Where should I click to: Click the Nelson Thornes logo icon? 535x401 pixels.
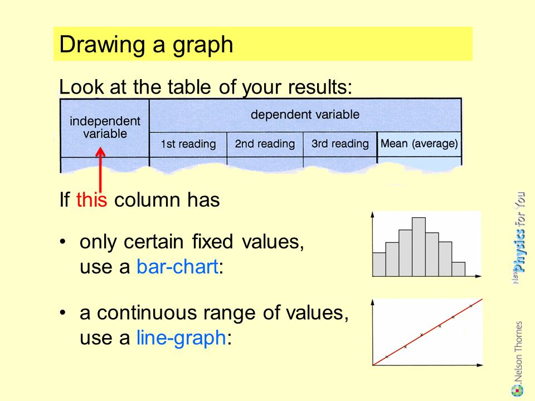[517, 390]
